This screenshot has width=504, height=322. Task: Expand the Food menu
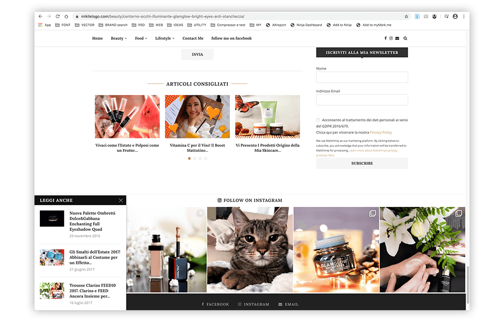point(141,38)
